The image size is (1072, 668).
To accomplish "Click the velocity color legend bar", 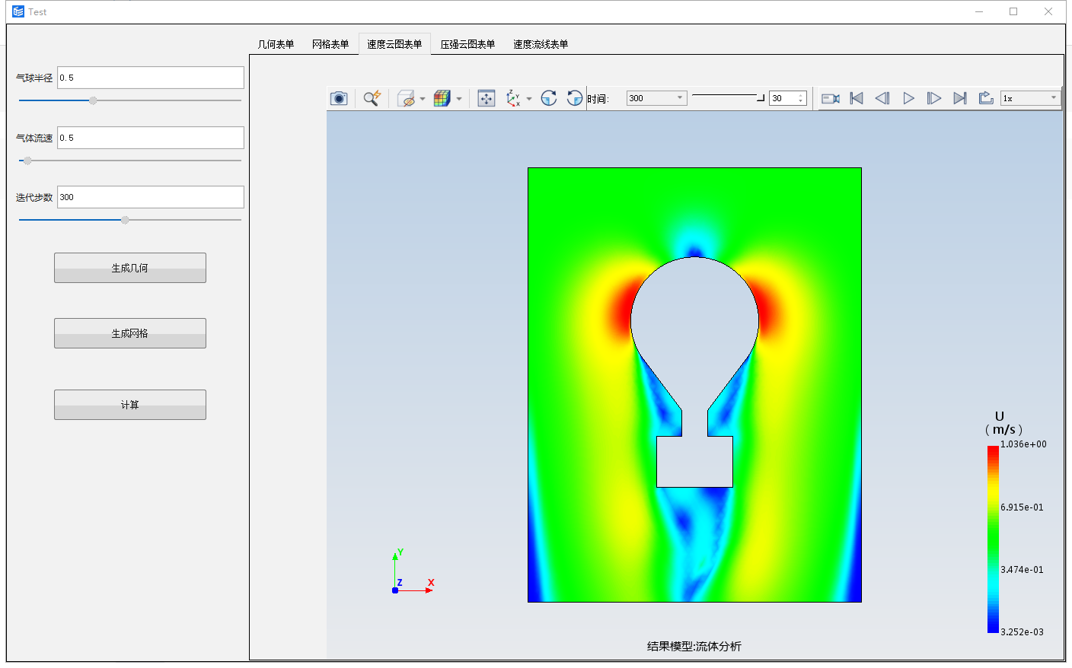I will 993,539.
